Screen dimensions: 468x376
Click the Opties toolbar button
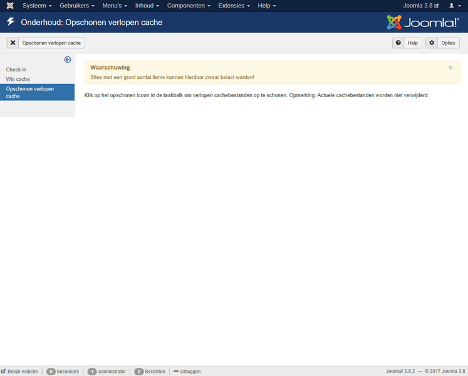pyautogui.click(x=442, y=43)
